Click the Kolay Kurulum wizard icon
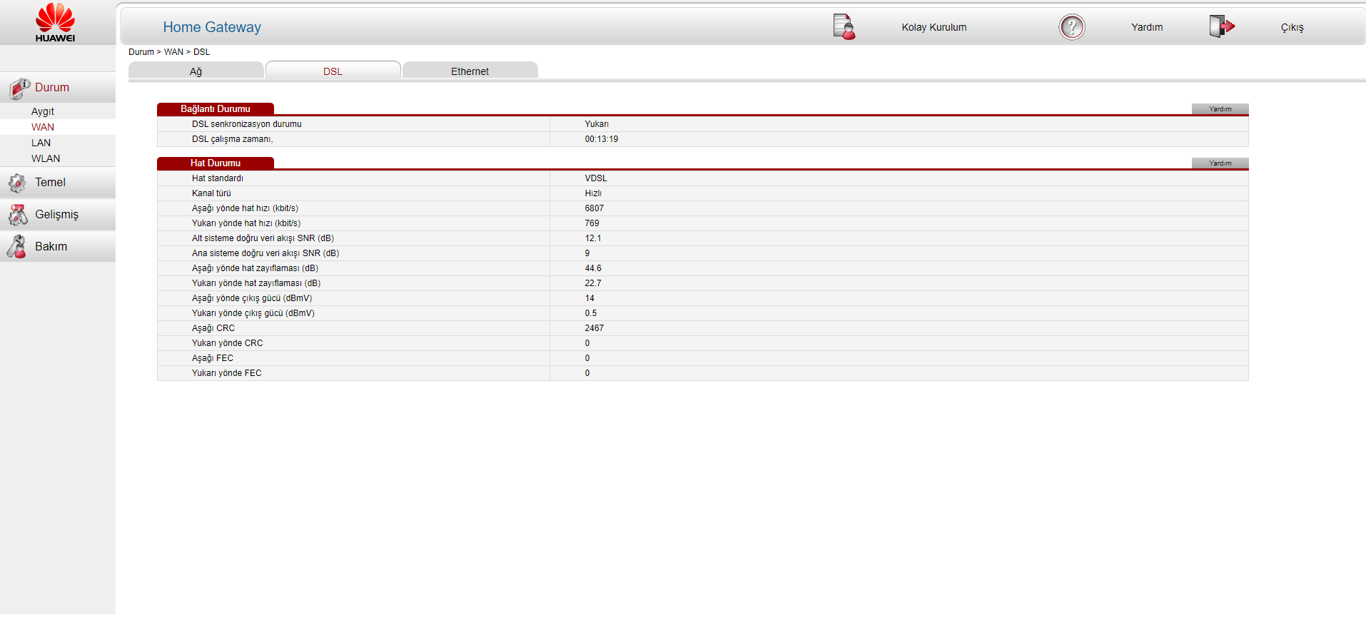Screen dimensions: 1366x640 point(844,27)
